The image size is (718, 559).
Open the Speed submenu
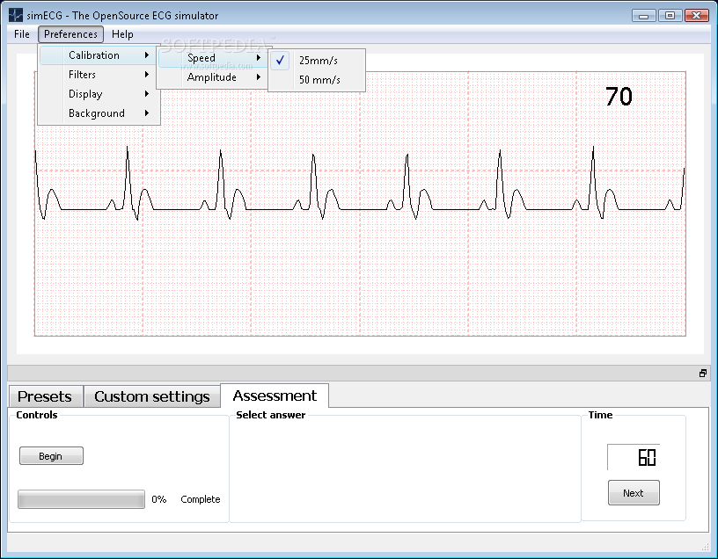click(x=214, y=58)
